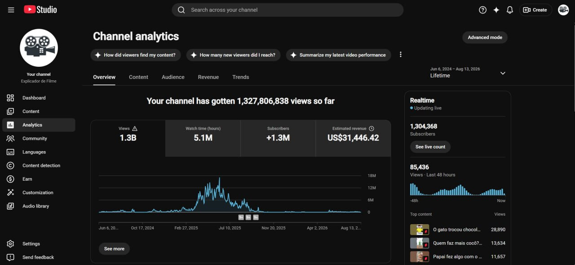
Task: Click the Advanced mode button
Action: click(485, 37)
